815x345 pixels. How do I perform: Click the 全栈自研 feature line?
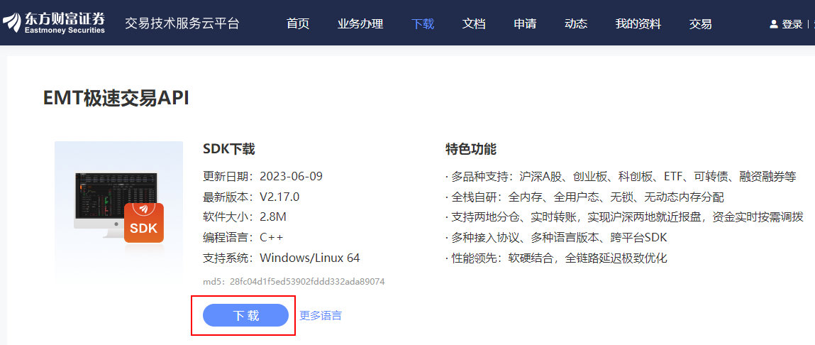coord(584,197)
